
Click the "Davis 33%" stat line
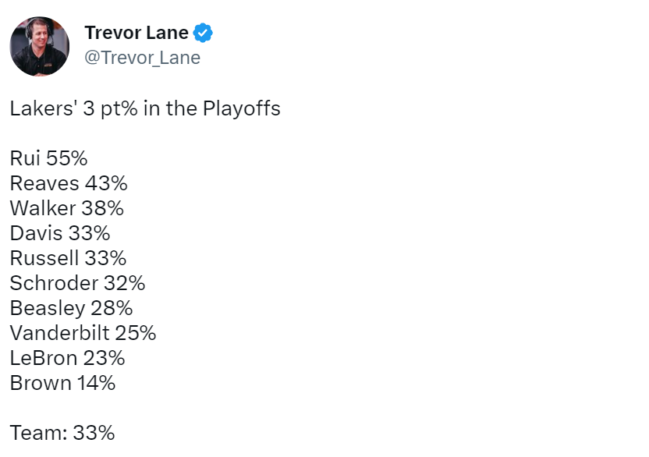coord(60,233)
